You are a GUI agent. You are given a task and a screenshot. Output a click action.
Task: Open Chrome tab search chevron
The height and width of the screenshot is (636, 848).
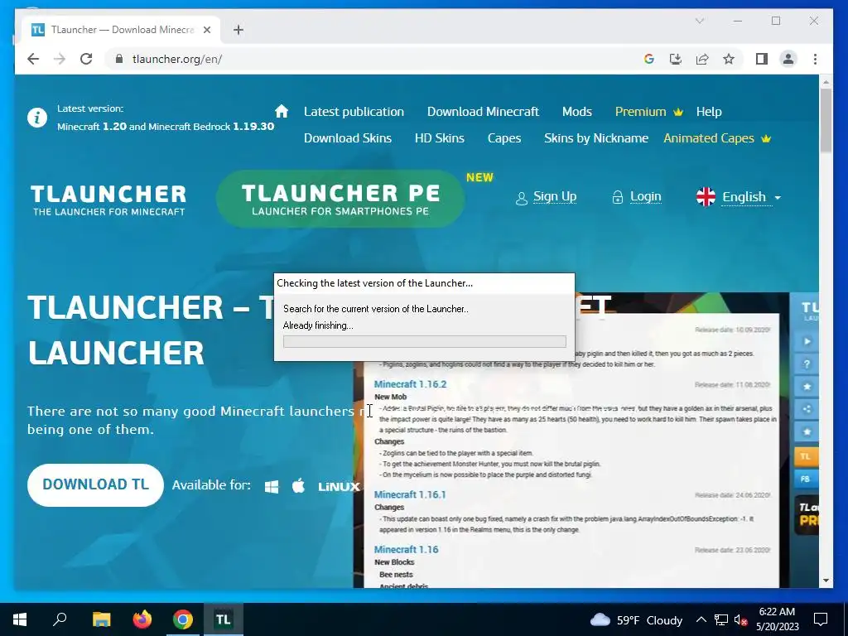(699, 21)
